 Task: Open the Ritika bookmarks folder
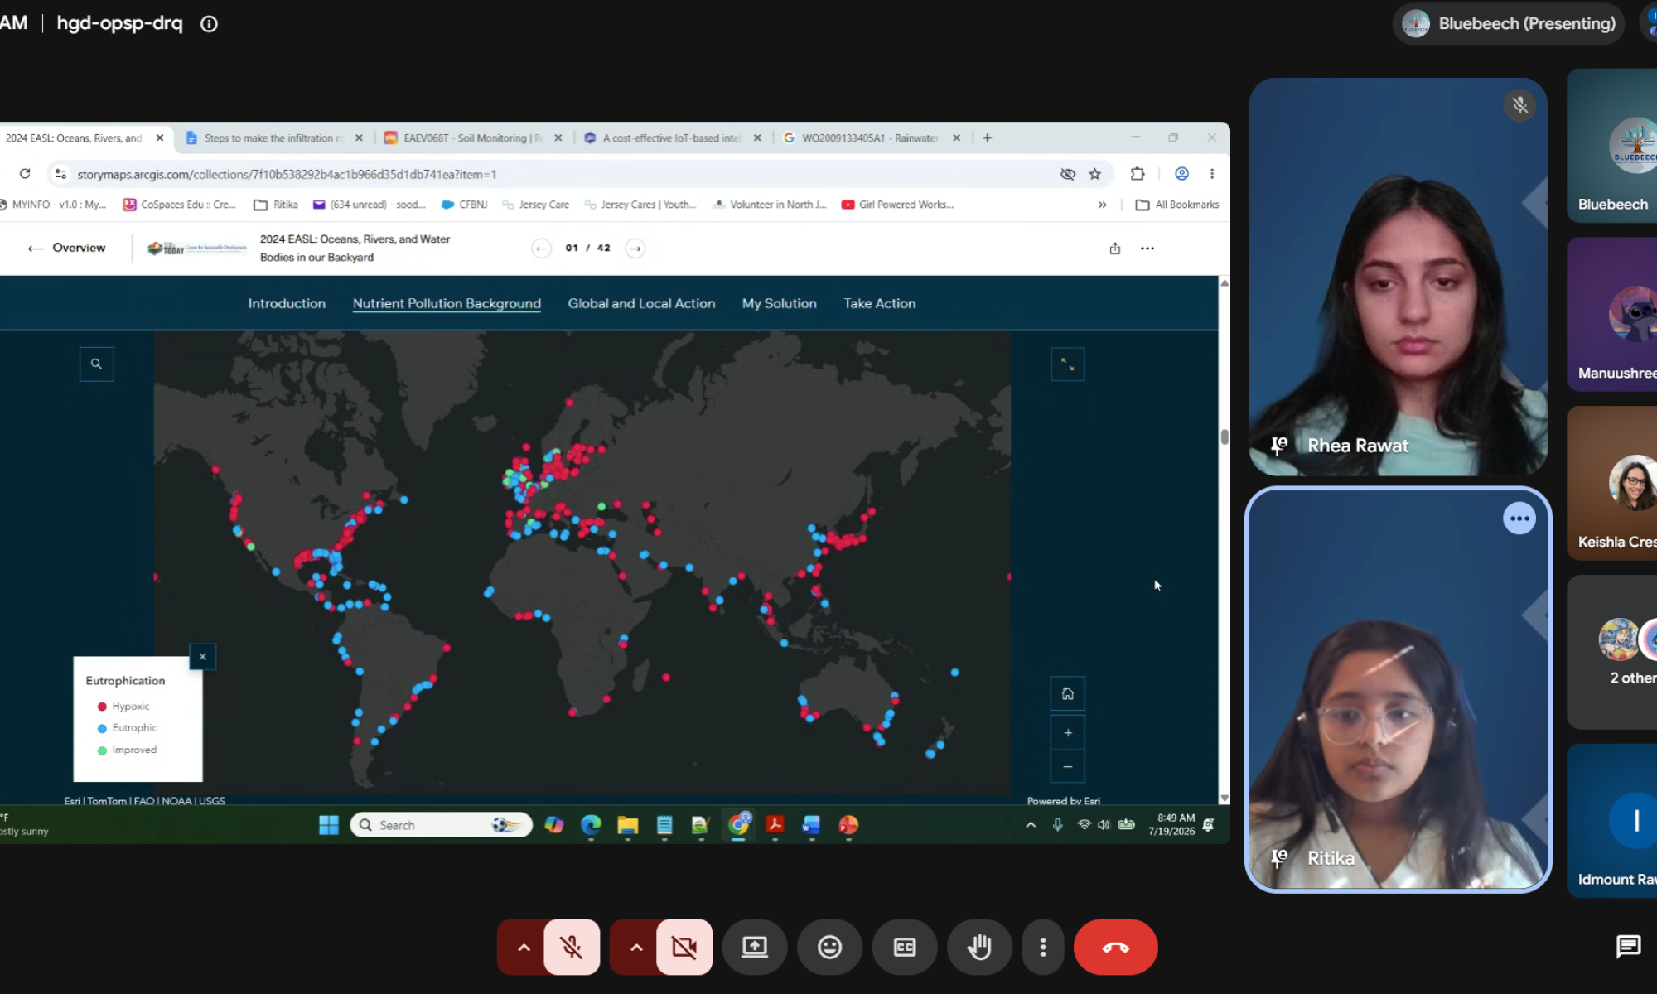coord(276,205)
